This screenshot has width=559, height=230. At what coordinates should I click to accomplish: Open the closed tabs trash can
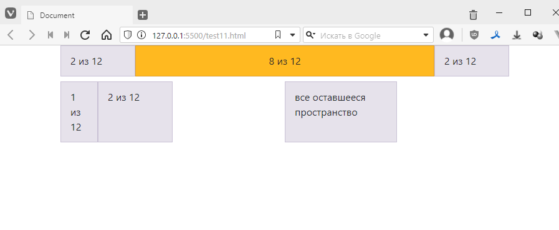pyautogui.click(x=473, y=15)
